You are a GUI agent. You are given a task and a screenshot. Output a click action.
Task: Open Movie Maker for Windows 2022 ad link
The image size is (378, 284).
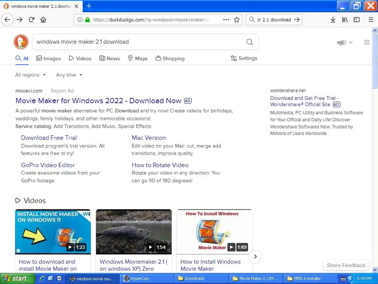pos(98,101)
